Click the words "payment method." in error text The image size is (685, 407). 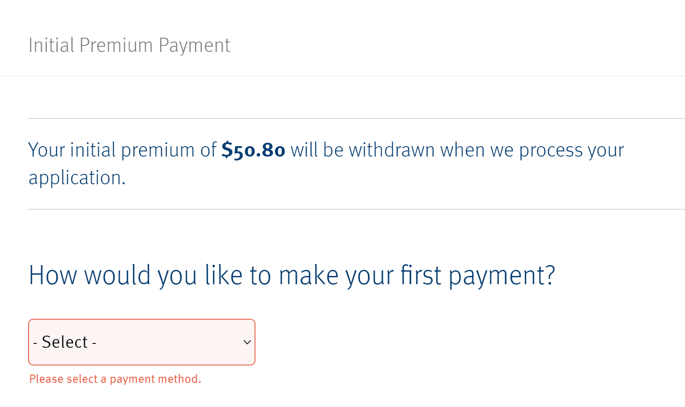tap(155, 379)
